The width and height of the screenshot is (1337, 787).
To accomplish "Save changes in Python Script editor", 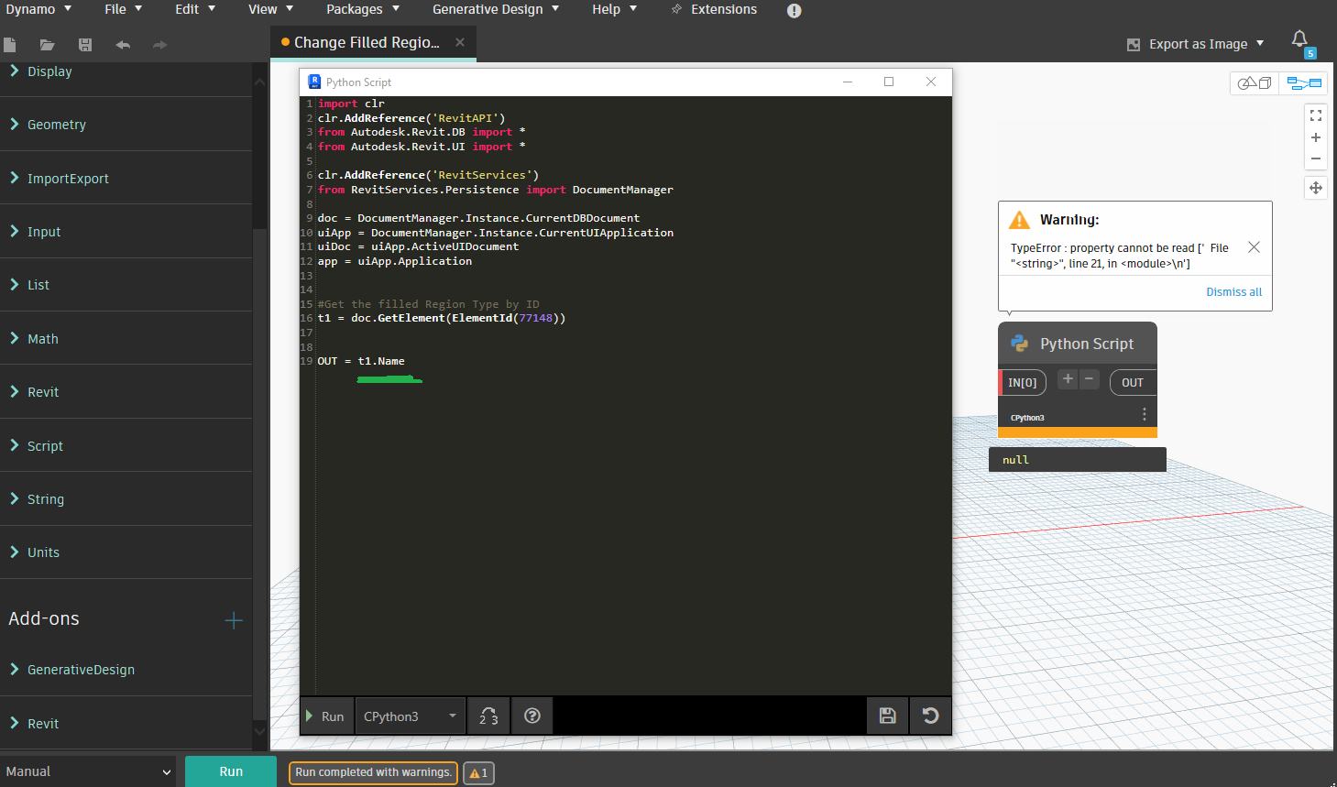I will click(887, 716).
